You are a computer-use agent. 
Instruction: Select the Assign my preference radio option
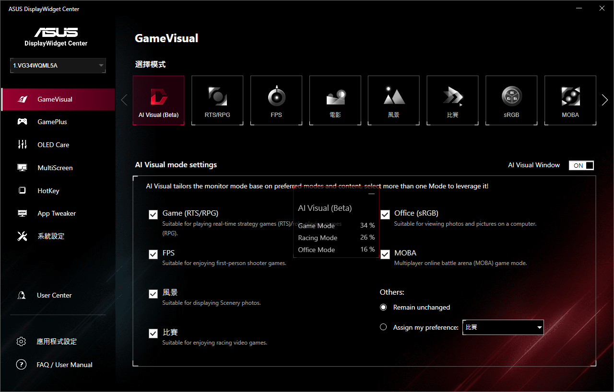click(383, 327)
